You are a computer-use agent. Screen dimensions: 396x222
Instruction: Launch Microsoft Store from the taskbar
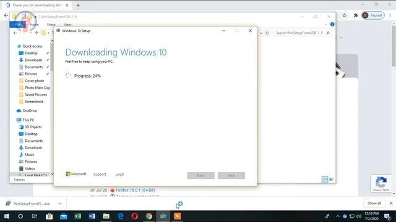point(49,216)
